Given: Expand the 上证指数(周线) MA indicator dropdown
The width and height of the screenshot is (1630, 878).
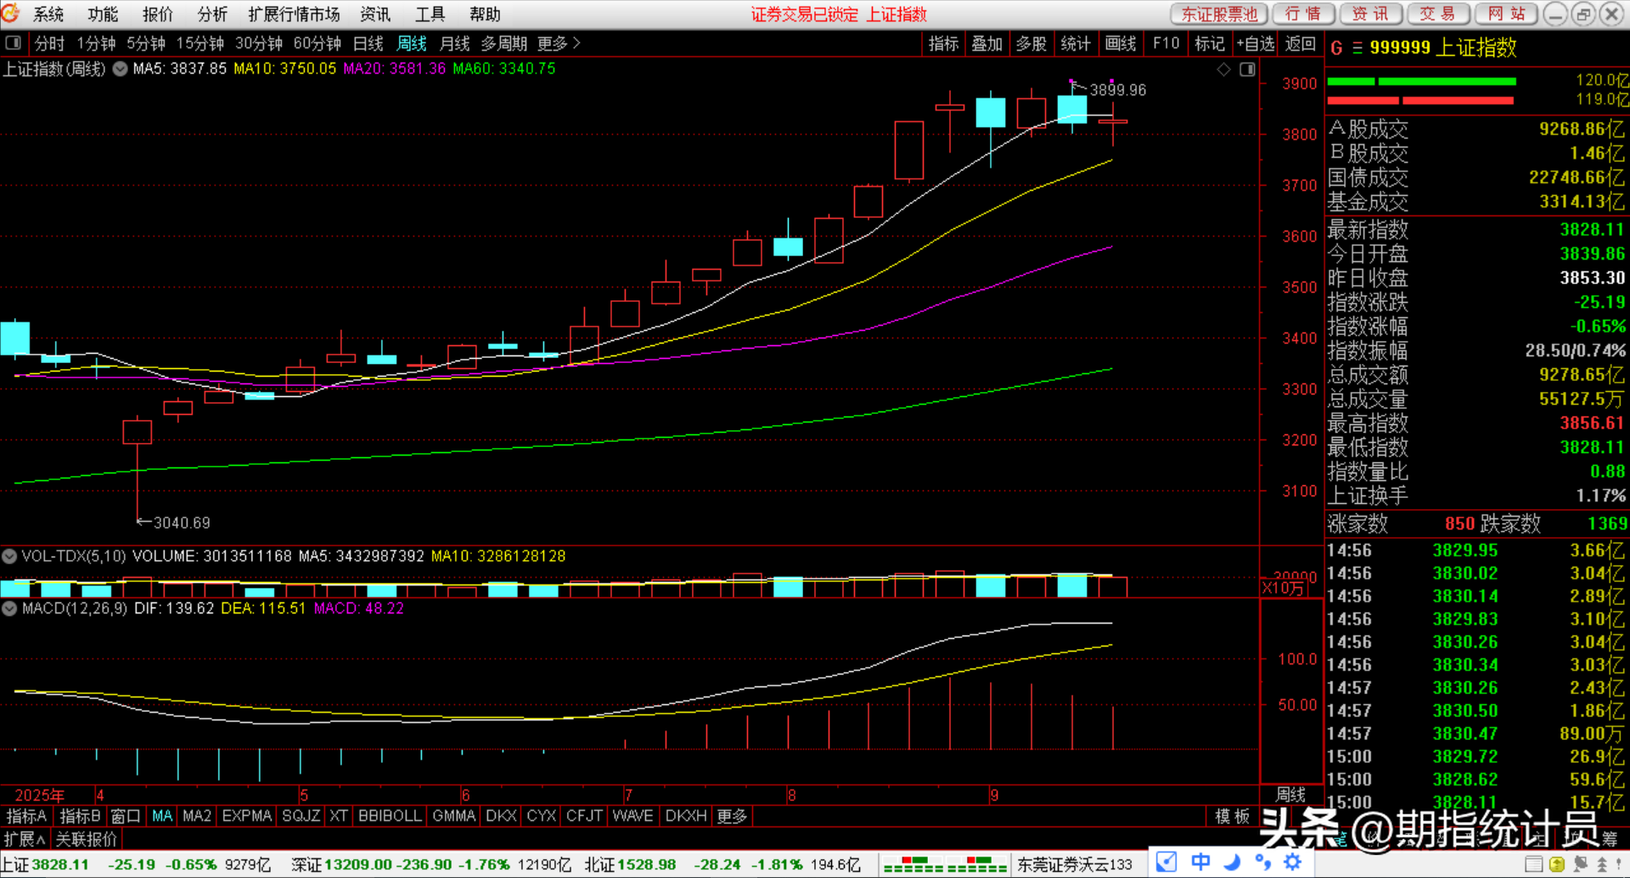Looking at the screenshot, I should coord(121,69).
